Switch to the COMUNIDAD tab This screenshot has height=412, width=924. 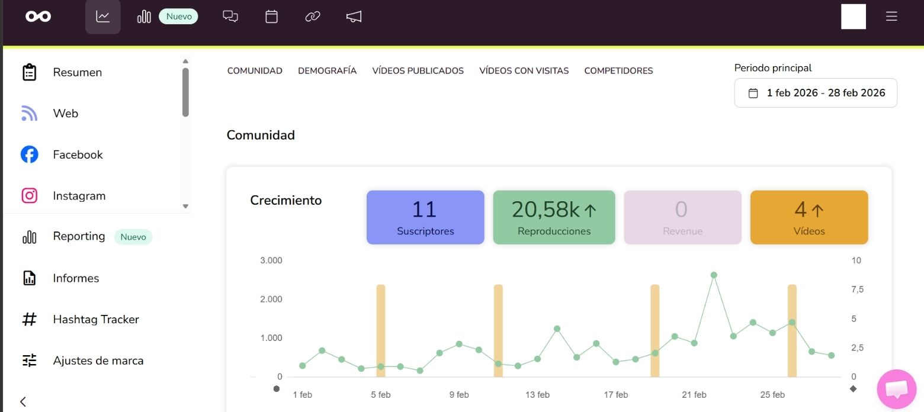coord(255,70)
